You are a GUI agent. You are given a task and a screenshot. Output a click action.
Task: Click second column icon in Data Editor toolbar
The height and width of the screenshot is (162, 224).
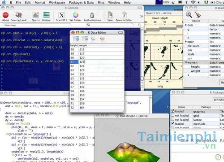[x=85, y=39]
